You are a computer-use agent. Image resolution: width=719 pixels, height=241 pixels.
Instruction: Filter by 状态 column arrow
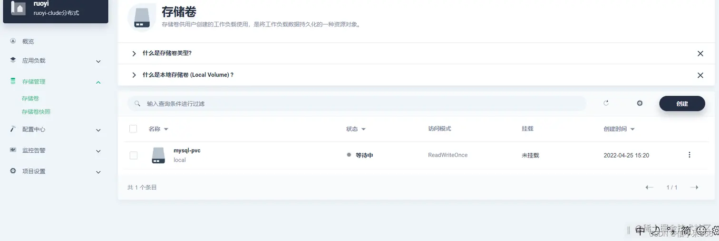point(363,129)
